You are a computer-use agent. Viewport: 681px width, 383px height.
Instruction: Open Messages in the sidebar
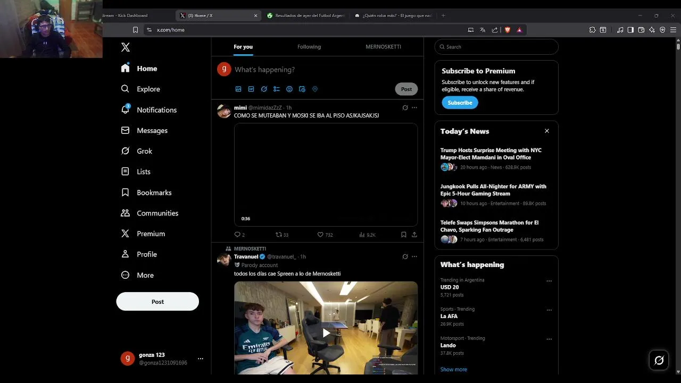144,130
